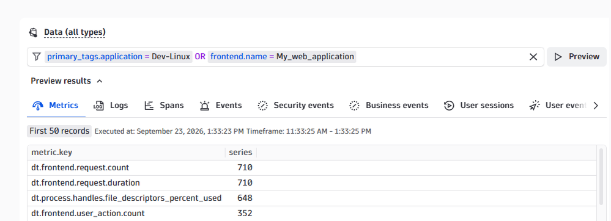Select dt.frontend.request.count row

point(312,168)
